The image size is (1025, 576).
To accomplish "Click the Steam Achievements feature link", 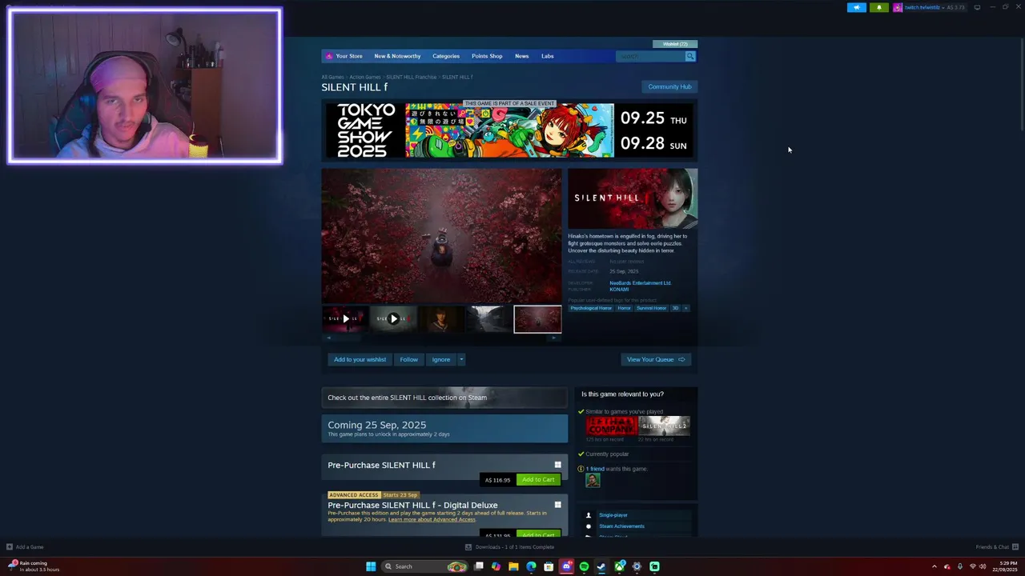I will 621,526.
